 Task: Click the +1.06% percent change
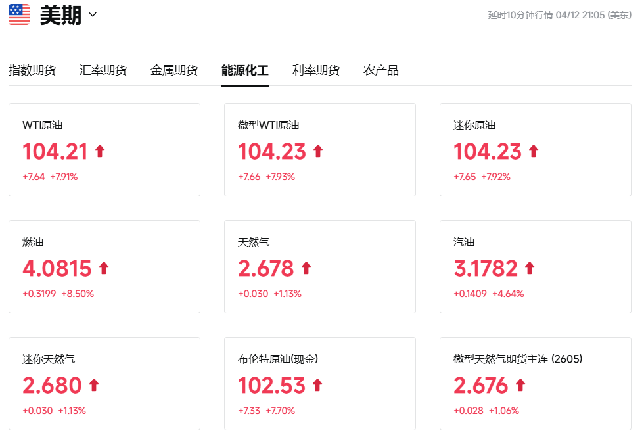point(505,411)
